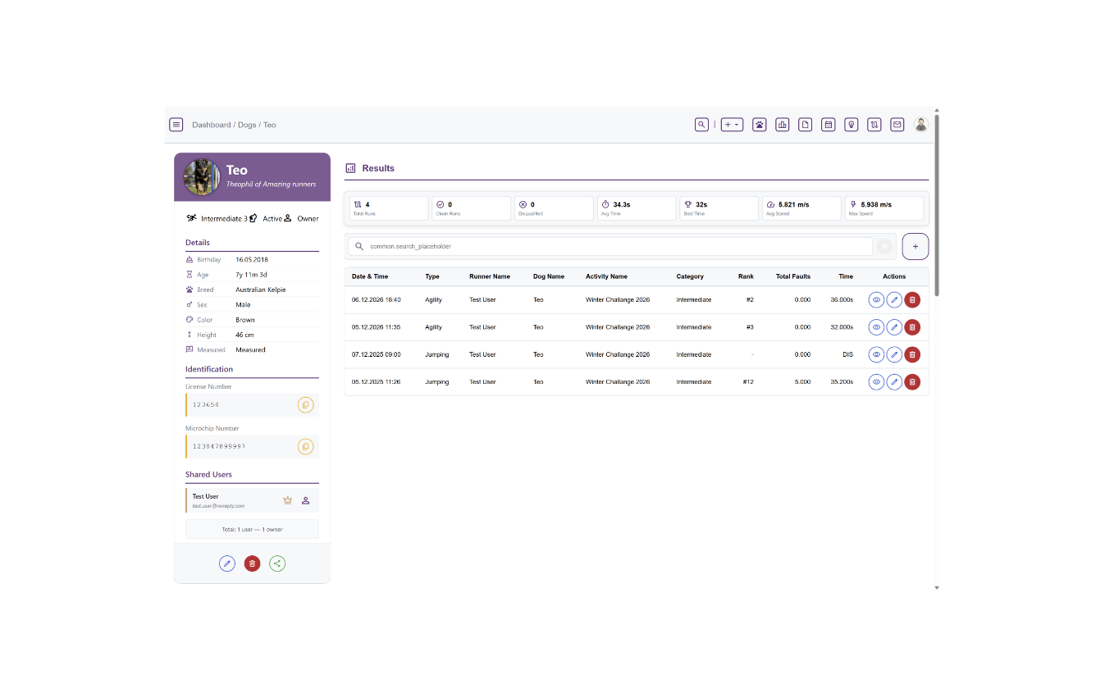Screen dimensions: 1105x698
Task: Click the crown owner icon for Test User
Action: pos(287,500)
